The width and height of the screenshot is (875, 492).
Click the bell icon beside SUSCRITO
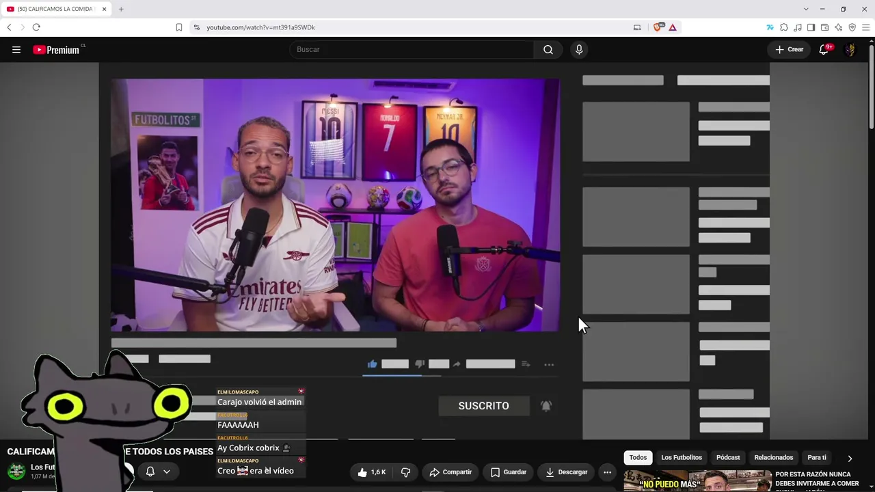tap(546, 406)
